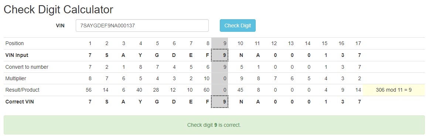Click letter Y in the Correct VIN row
The height and width of the screenshot is (136, 426).
pos(140,102)
